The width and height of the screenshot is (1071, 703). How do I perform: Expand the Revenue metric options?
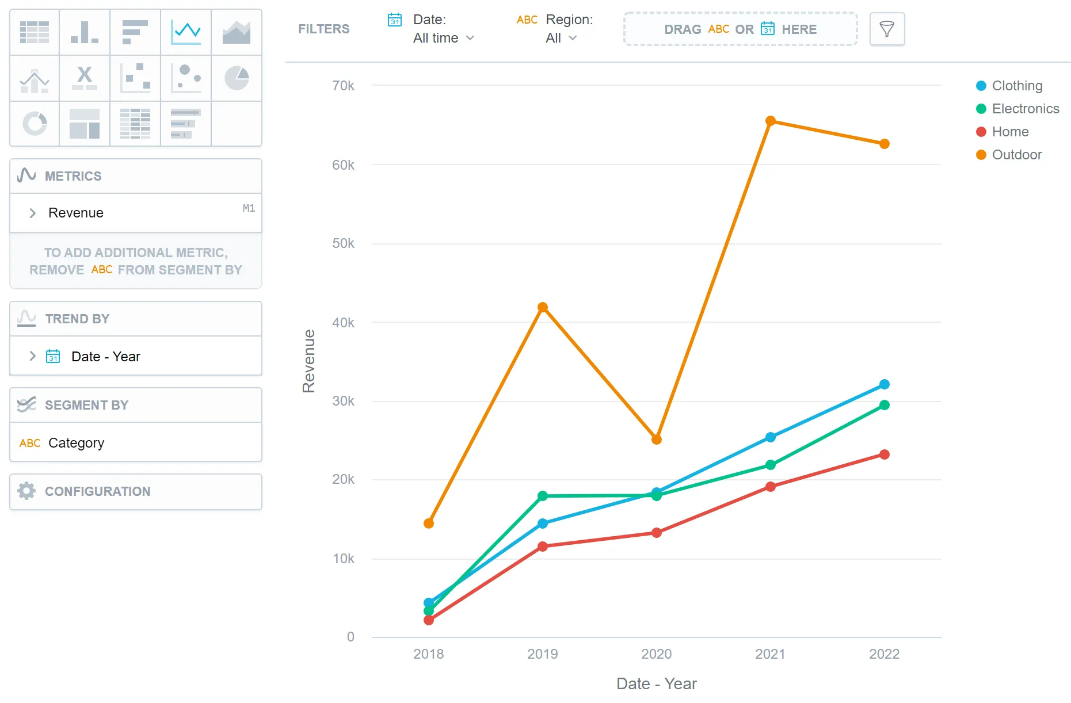coord(33,213)
